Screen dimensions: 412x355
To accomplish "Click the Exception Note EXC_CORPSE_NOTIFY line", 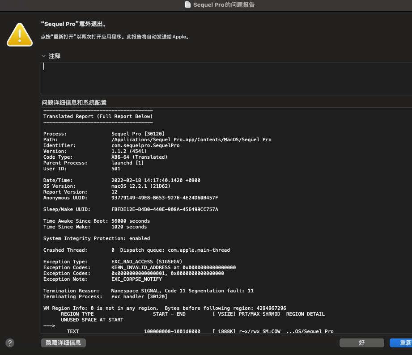I will click(x=103, y=279).
